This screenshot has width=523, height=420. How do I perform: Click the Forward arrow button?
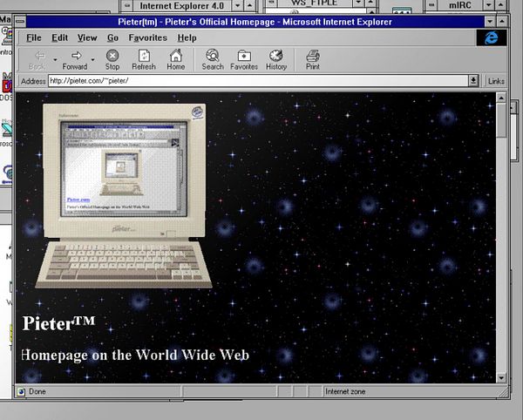coord(75,60)
